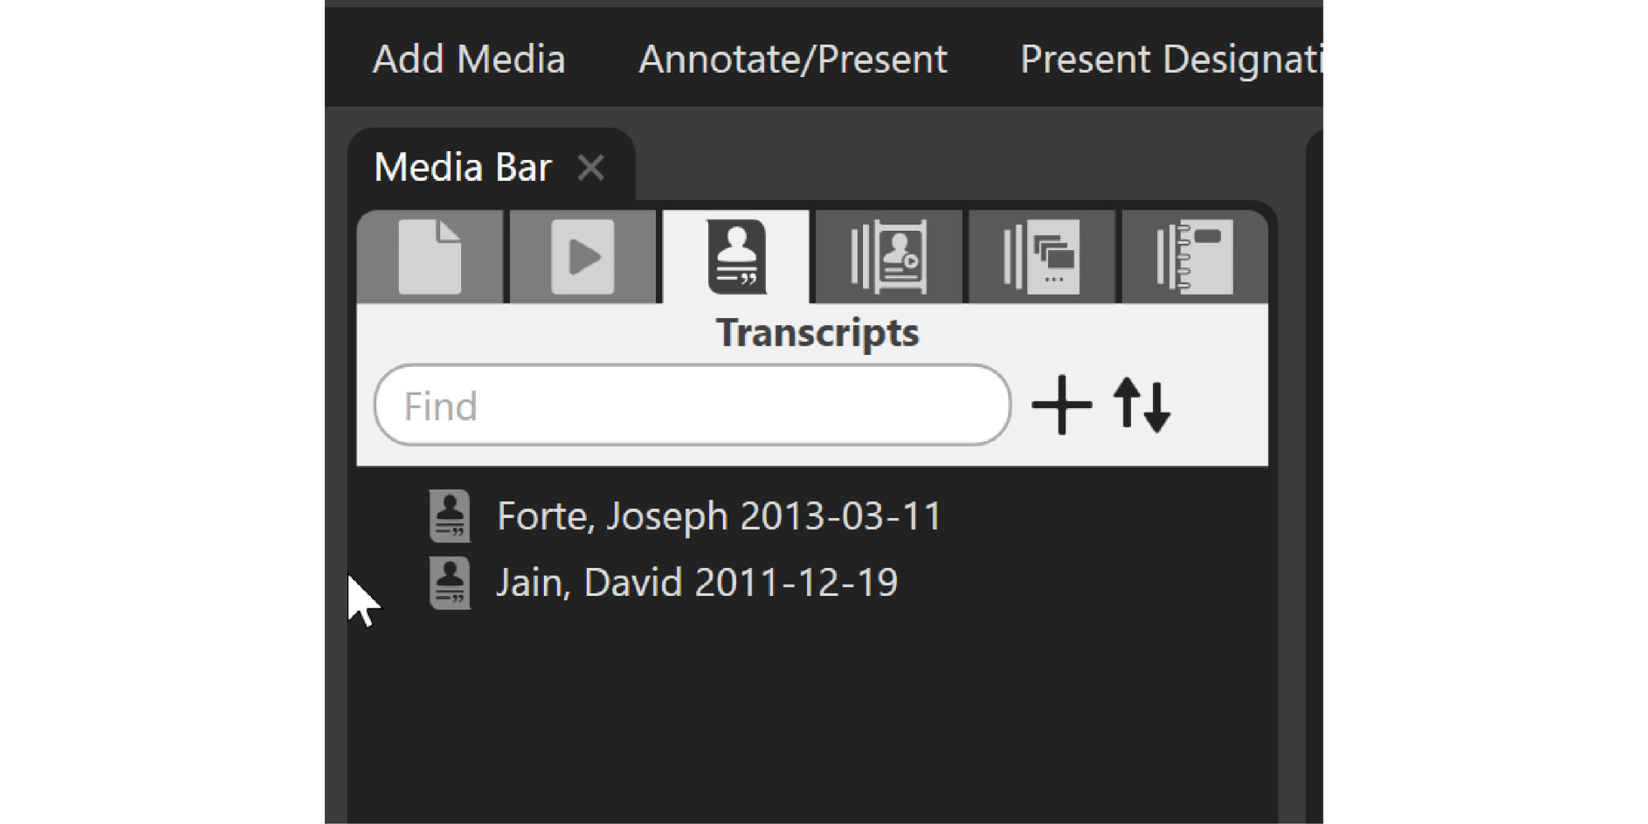Click the up-down arrows sort icon
1648x824 pixels.
click(1142, 405)
